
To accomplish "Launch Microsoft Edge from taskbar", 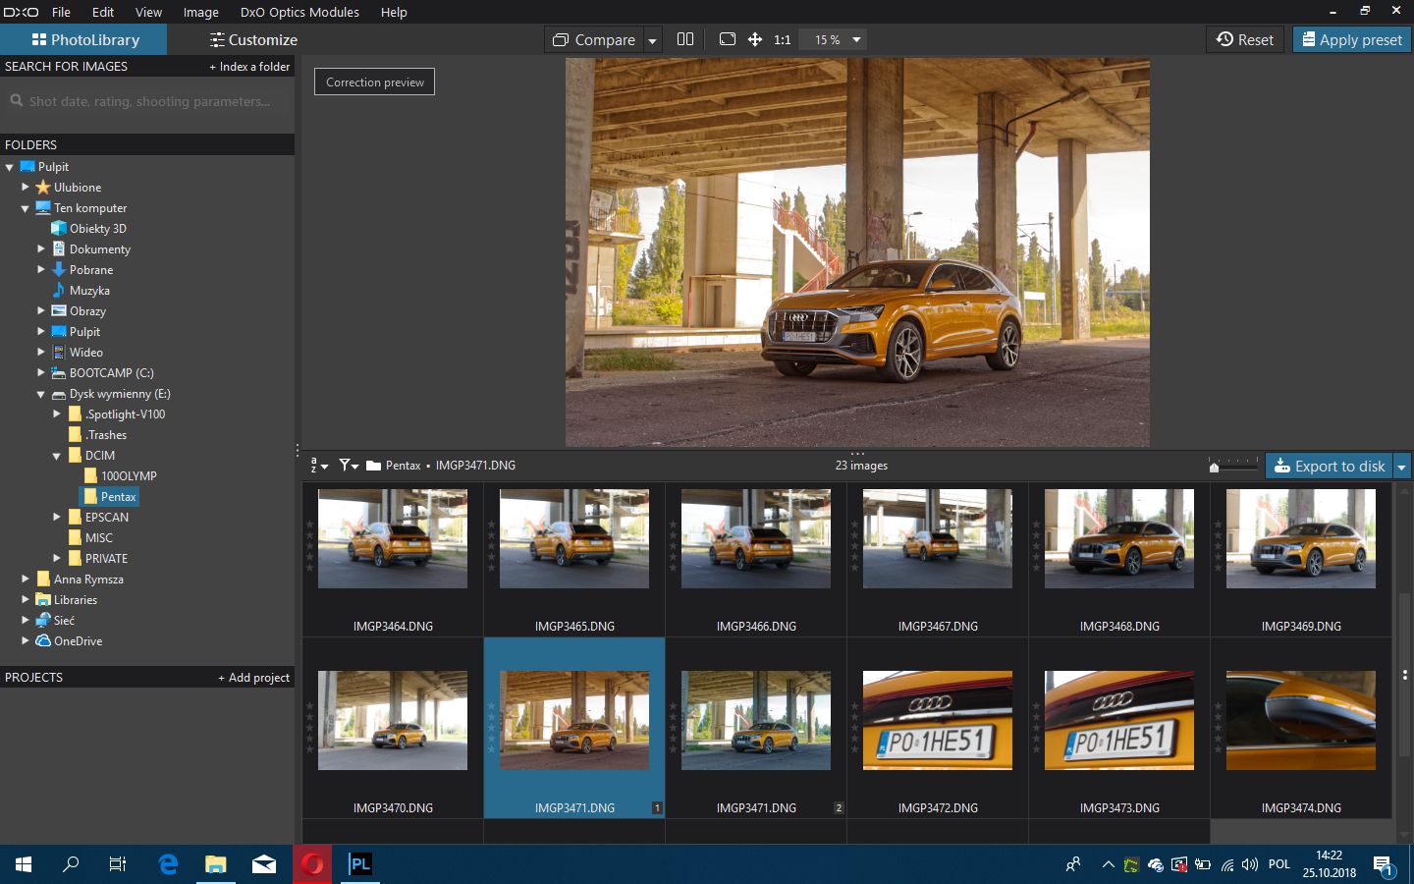I will point(168,864).
